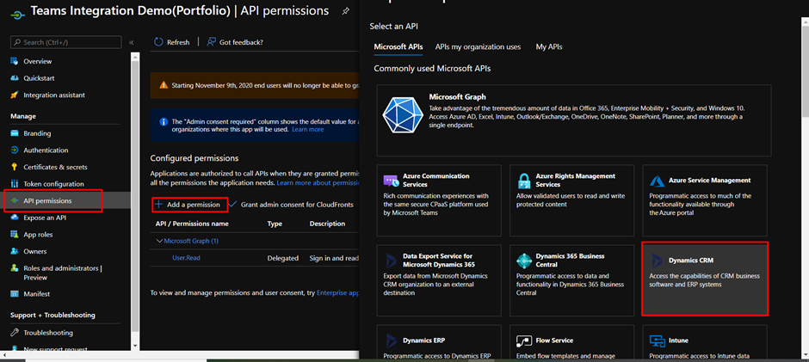The height and width of the screenshot is (362, 809).
Task: Select Azure Service Management card
Action: coord(705,200)
